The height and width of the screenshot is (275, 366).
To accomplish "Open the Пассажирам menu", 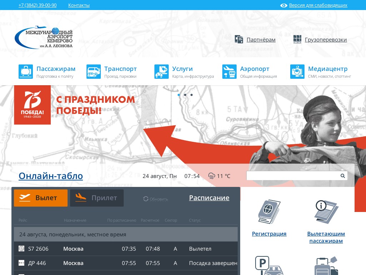I will click(56, 69).
